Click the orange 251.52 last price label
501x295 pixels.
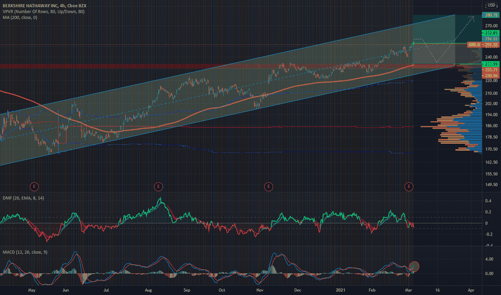(x=490, y=45)
